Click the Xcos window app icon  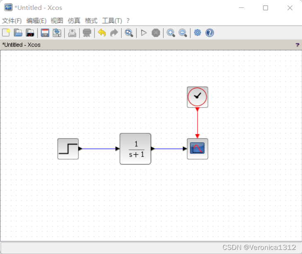tap(8, 7)
